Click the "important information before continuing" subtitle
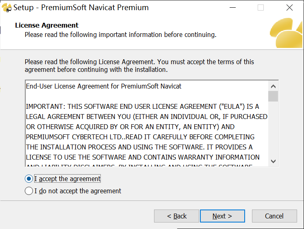 click(x=120, y=35)
